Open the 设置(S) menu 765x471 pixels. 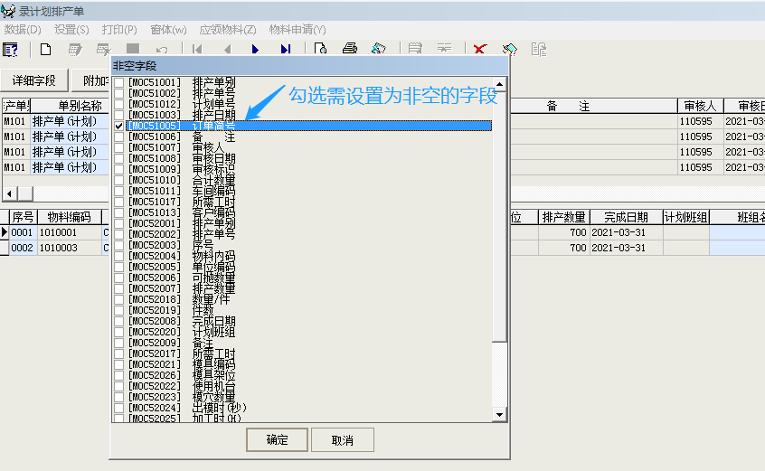(71, 29)
